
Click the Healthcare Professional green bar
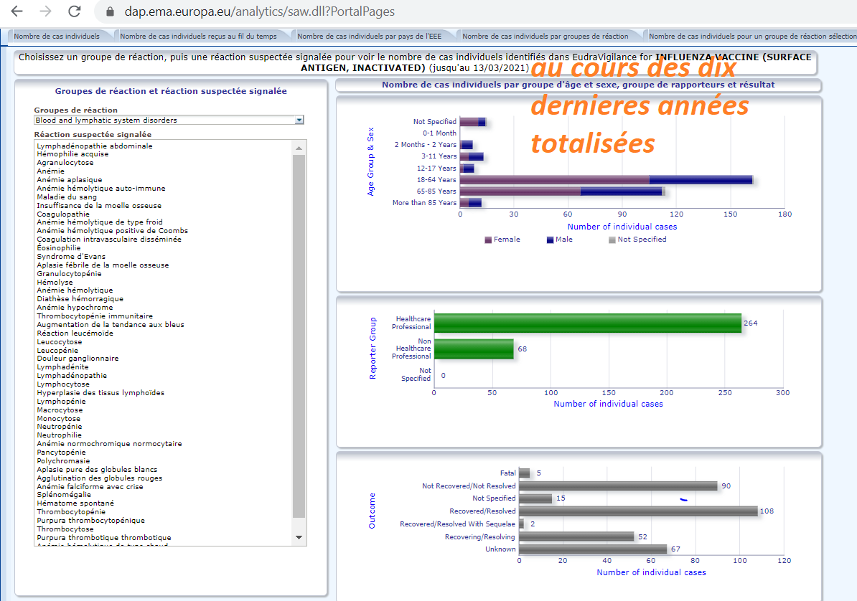click(587, 323)
